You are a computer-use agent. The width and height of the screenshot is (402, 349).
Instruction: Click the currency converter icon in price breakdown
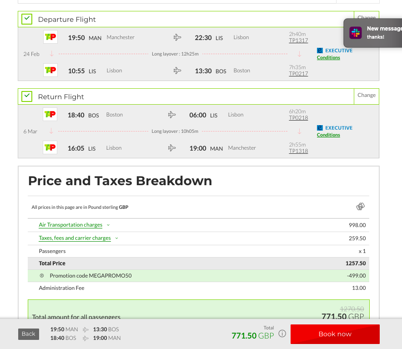360,207
